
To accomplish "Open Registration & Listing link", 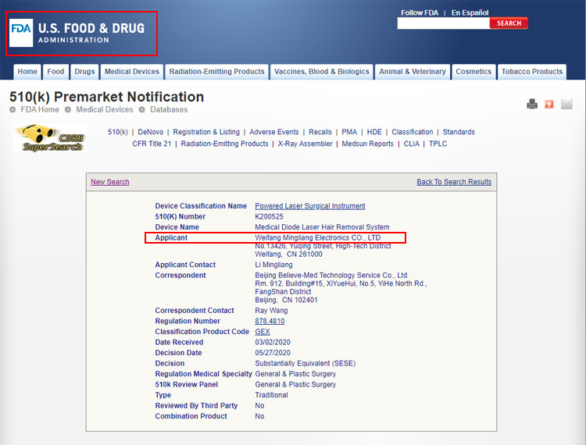I will tap(206, 132).
